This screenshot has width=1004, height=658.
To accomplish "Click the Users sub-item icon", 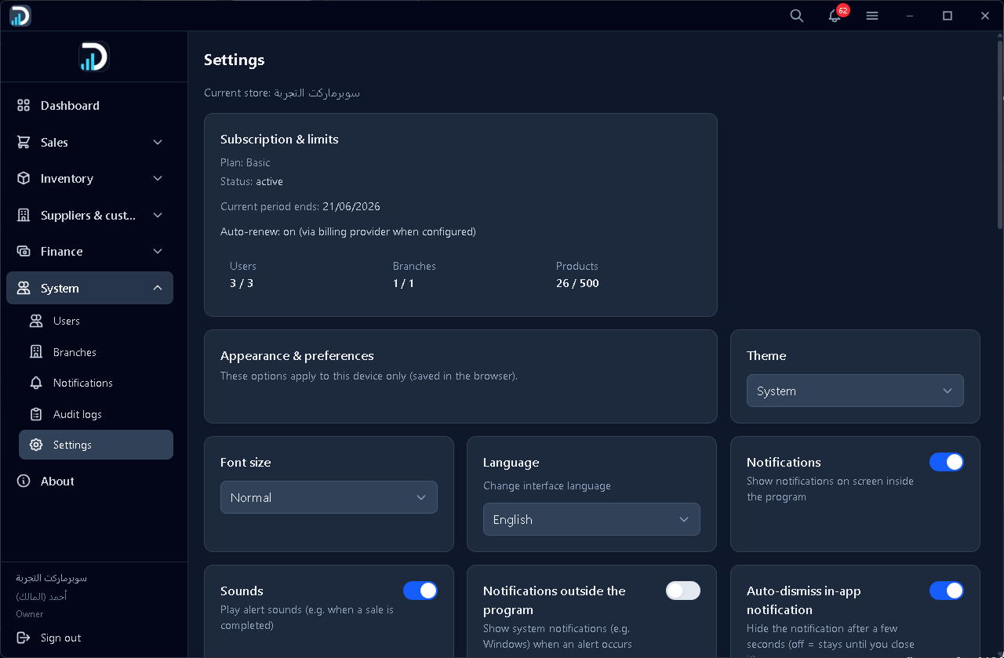I will click(x=36, y=321).
